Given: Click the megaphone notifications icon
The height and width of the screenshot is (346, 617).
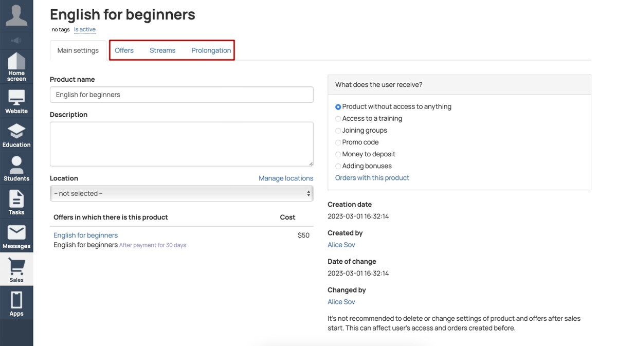Looking at the screenshot, I should coord(16,40).
